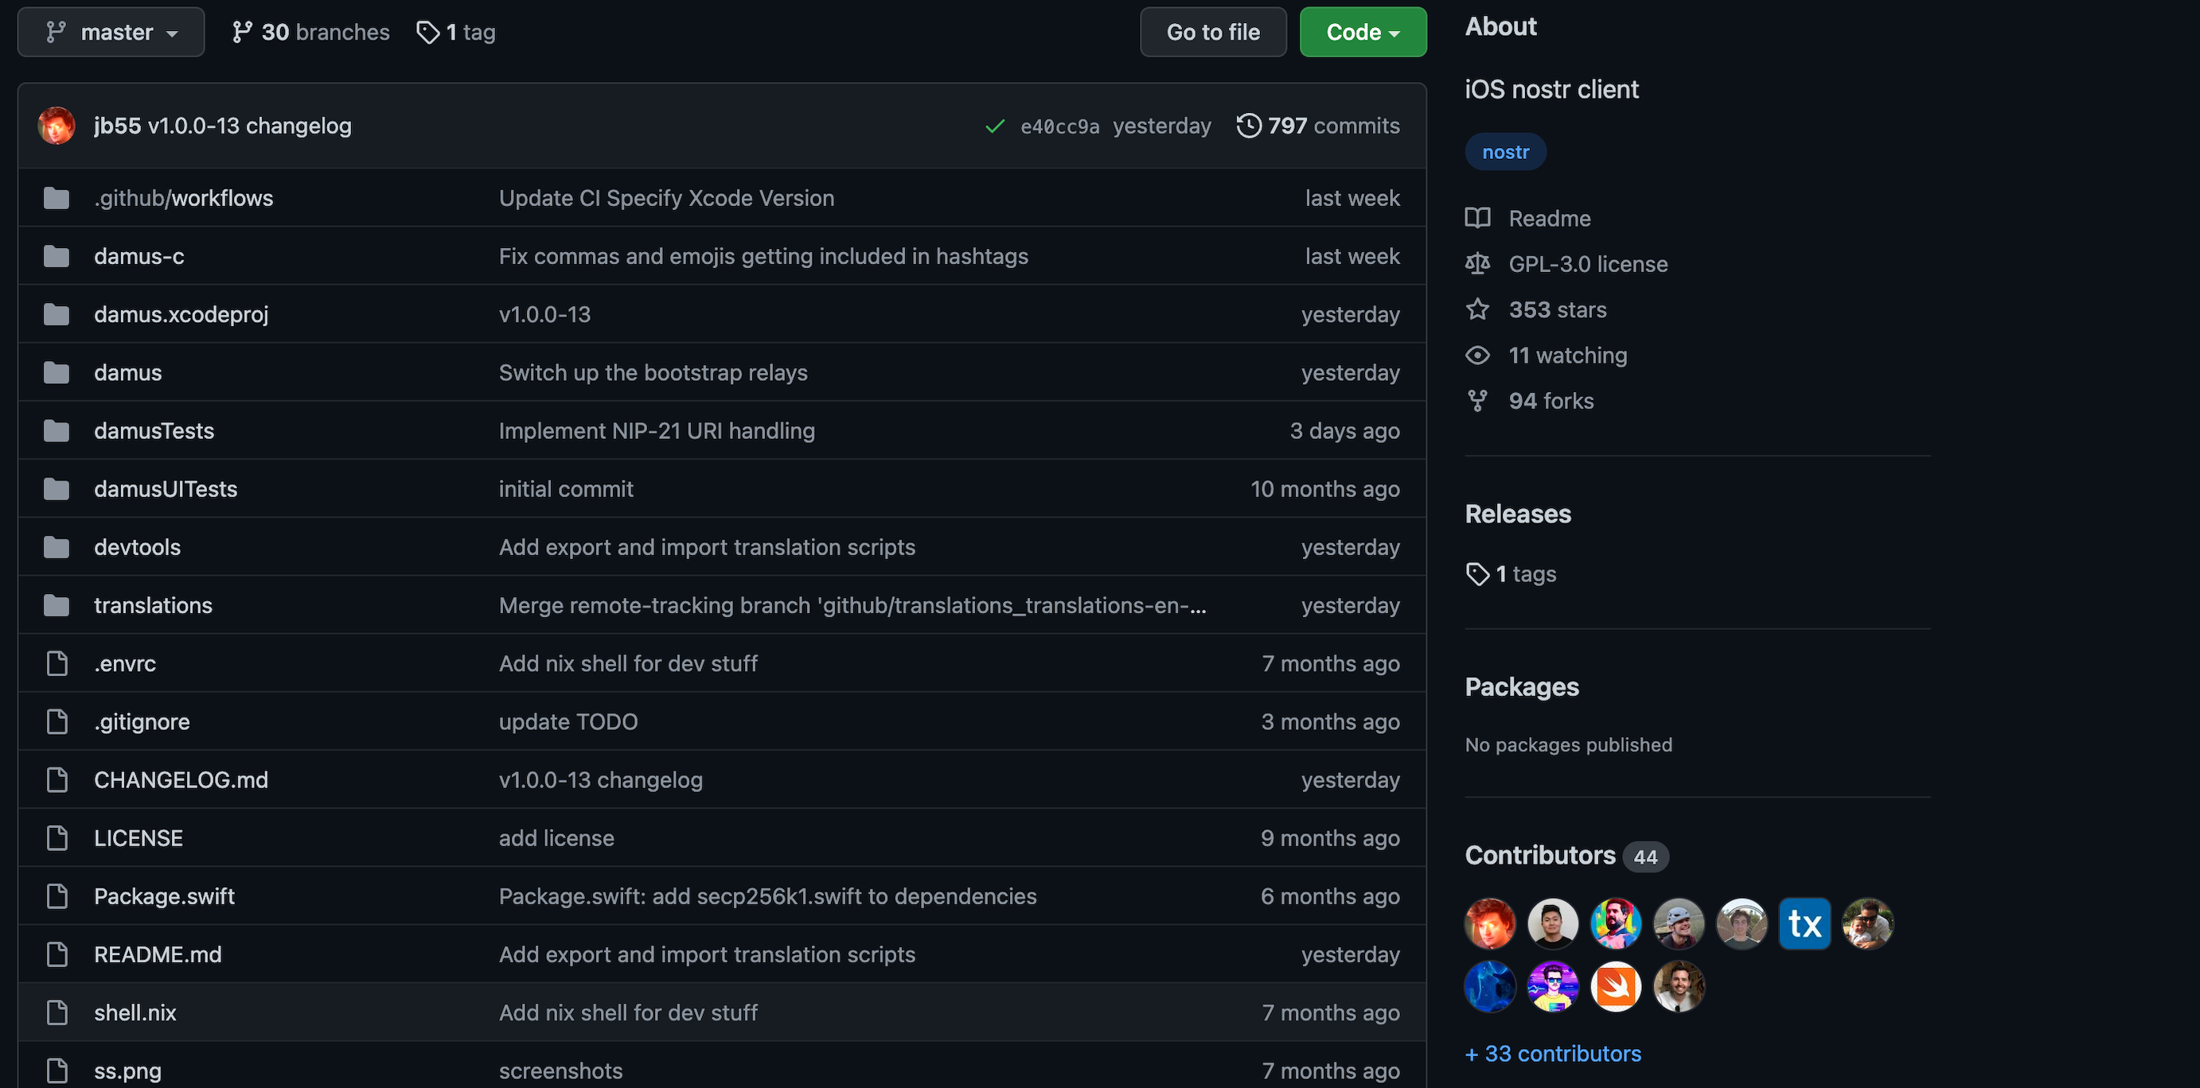Screen dimensions: 2200x1088
Task: Open the devtools directory name
Action: 138,547
